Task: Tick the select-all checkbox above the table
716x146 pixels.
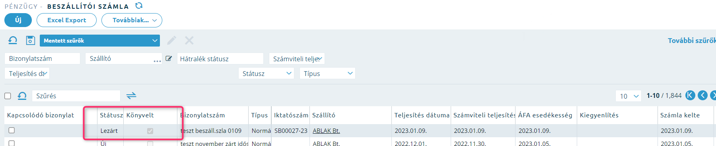Action: [8, 96]
